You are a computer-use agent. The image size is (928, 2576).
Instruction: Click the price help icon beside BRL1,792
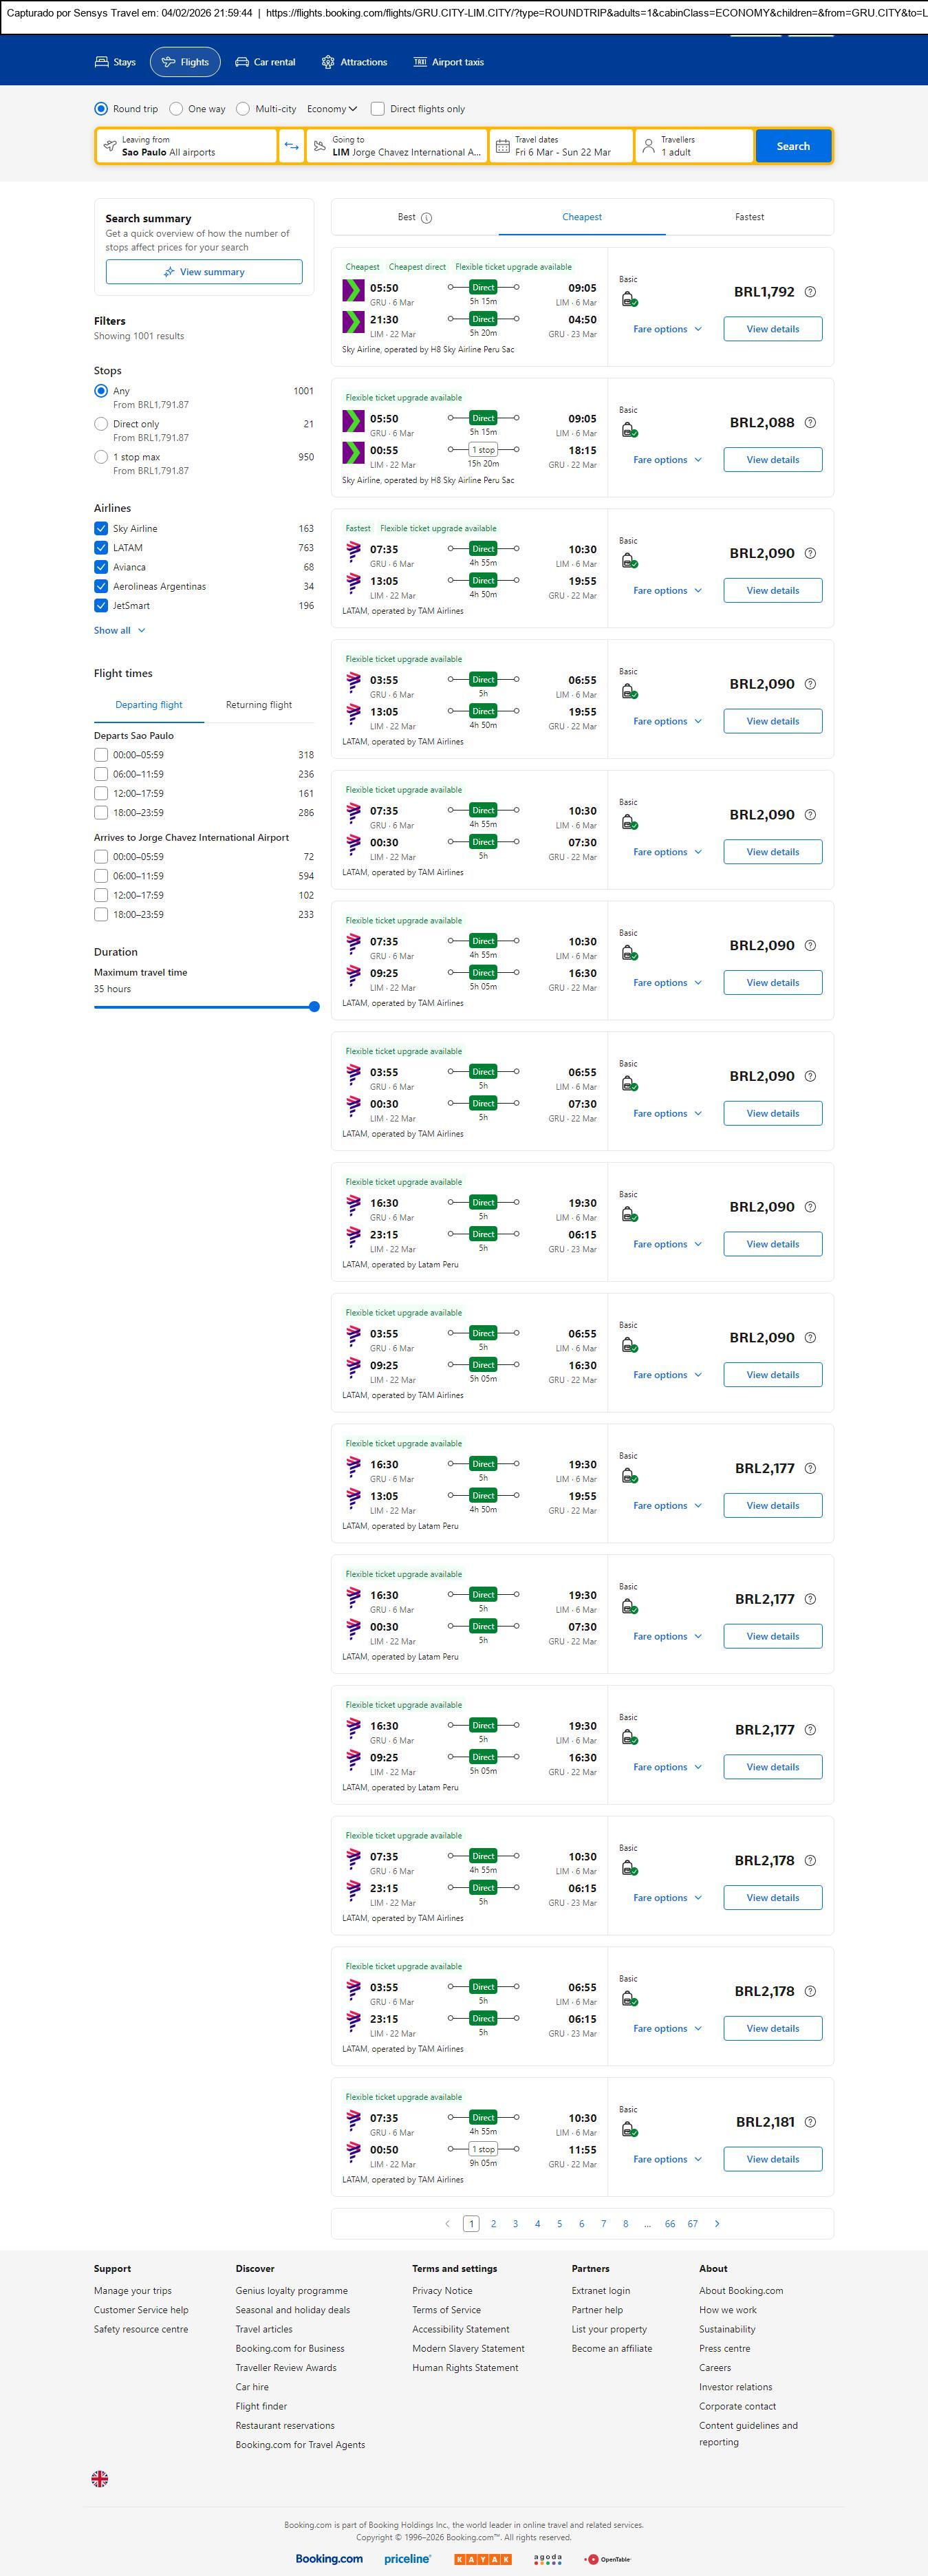pyautogui.click(x=810, y=292)
